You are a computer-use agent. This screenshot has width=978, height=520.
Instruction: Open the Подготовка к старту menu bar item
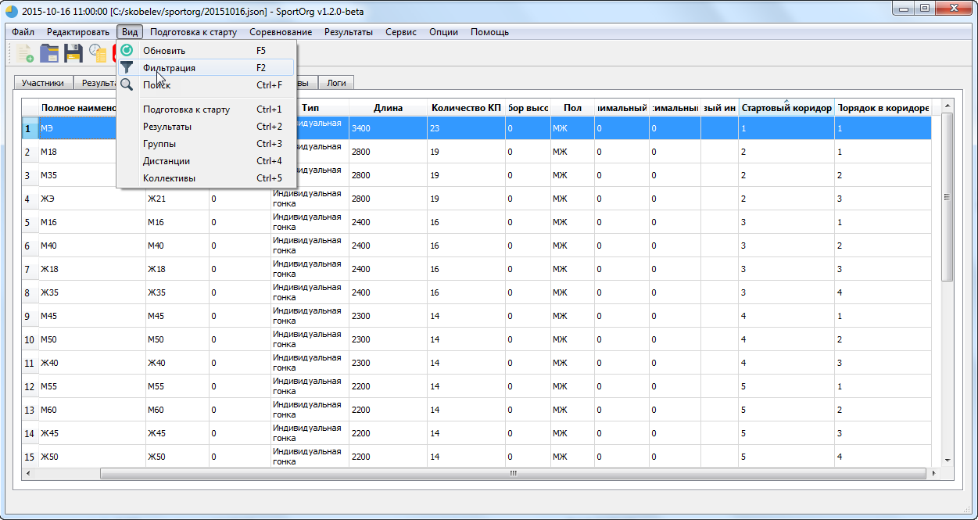pyautogui.click(x=194, y=32)
